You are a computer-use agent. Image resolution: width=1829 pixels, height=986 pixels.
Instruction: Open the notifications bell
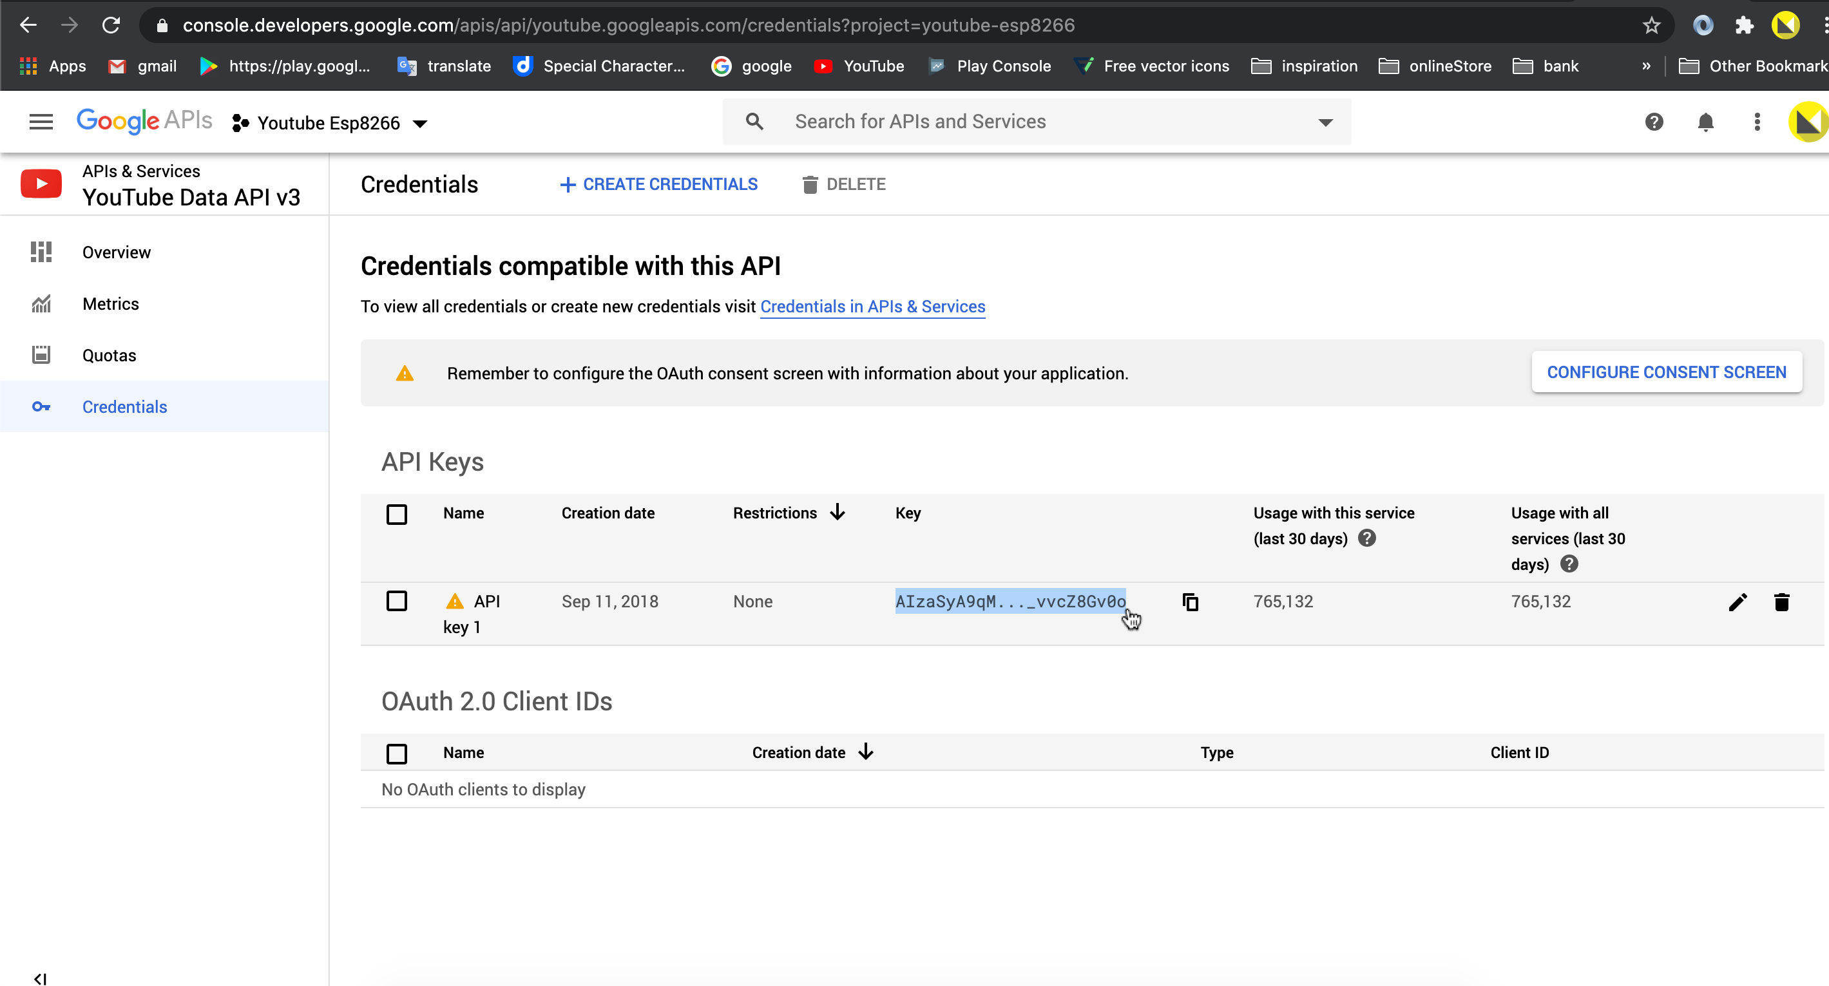click(1705, 122)
